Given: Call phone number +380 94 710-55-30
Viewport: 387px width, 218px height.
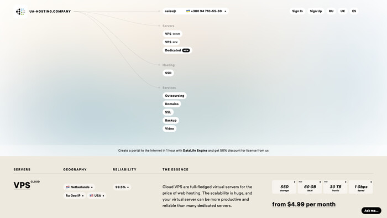Looking at the screenshot, I should [206, 11].
